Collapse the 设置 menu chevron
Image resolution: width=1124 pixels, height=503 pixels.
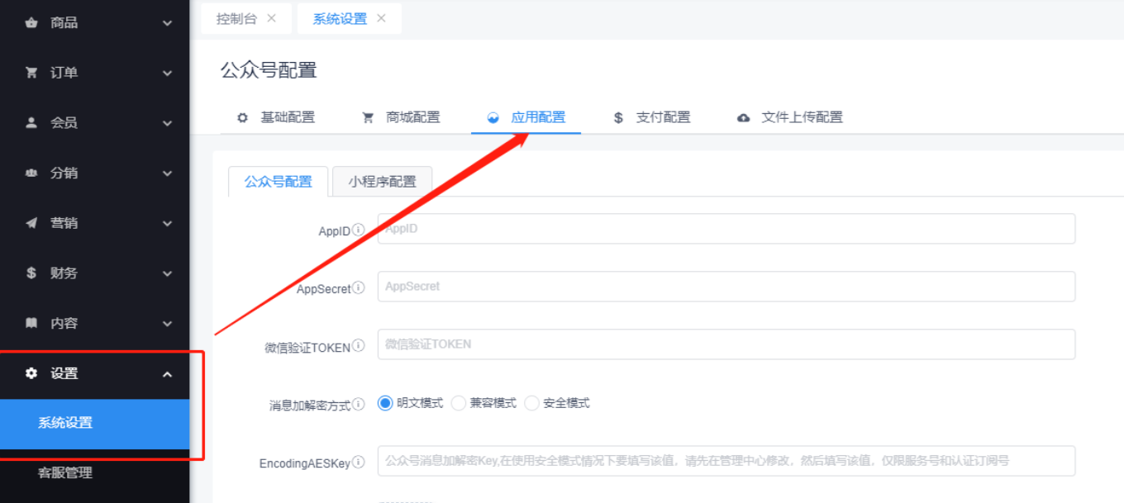(167, 374)
